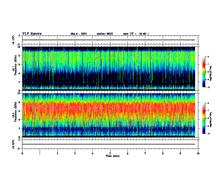The image size is (223, 172).
Task: Pick the ch.1 spectrogram color scale bar
Action: [x=204, y=72]
